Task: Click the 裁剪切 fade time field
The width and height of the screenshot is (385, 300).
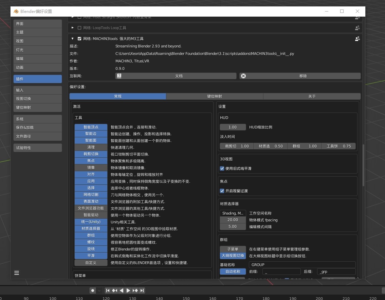Action: (x=237, y=146)
